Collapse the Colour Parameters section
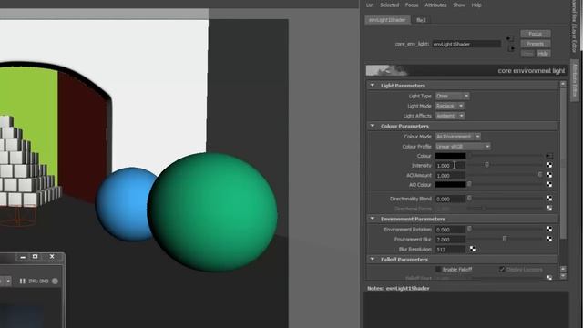The height and width of the screenshot is (328, 583). point(373,126)
